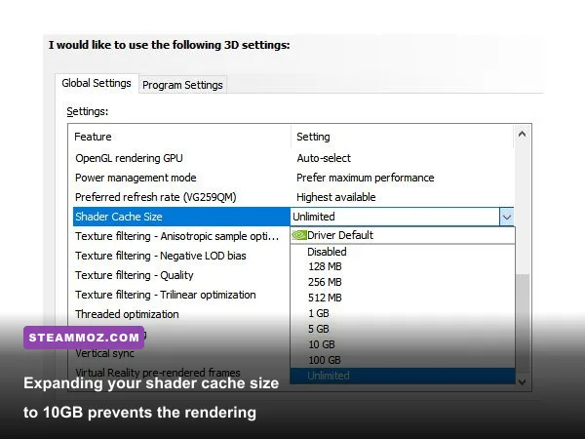The image size is (585, 439).
Task: Select Virtual Reality pre-rendered frames row
Action: 181,373
